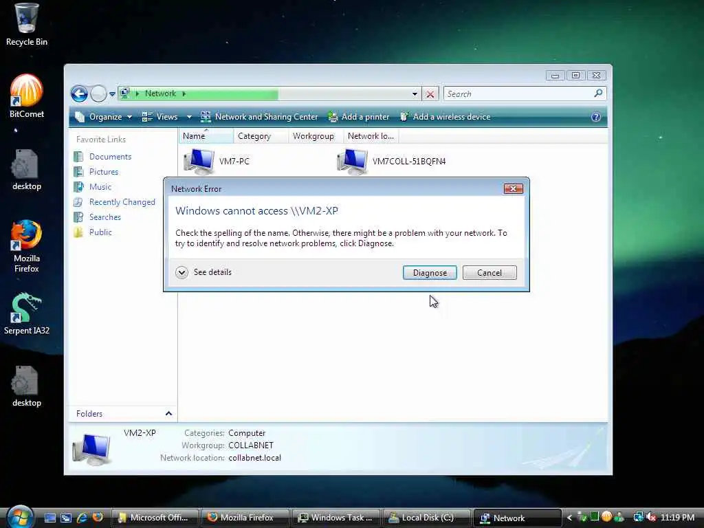The image size is (704, 528).
Task: Sort by the Category column header
Action: pos(261,136)
